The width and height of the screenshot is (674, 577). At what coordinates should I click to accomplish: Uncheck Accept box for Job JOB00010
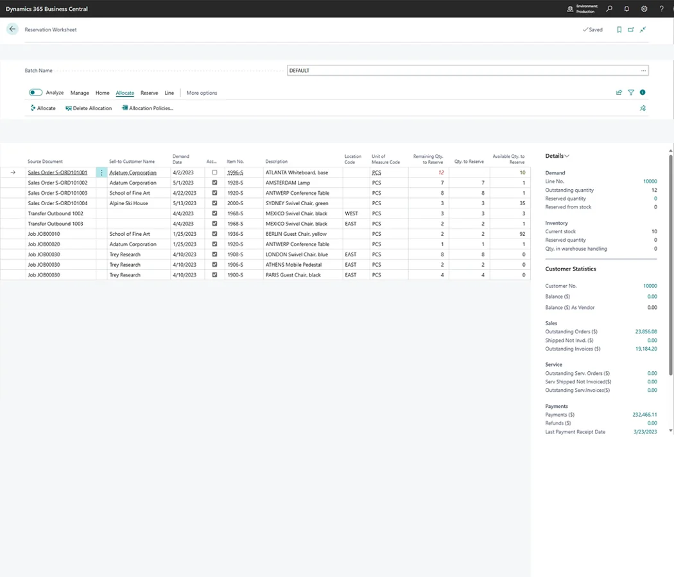[x=214, y=234]
